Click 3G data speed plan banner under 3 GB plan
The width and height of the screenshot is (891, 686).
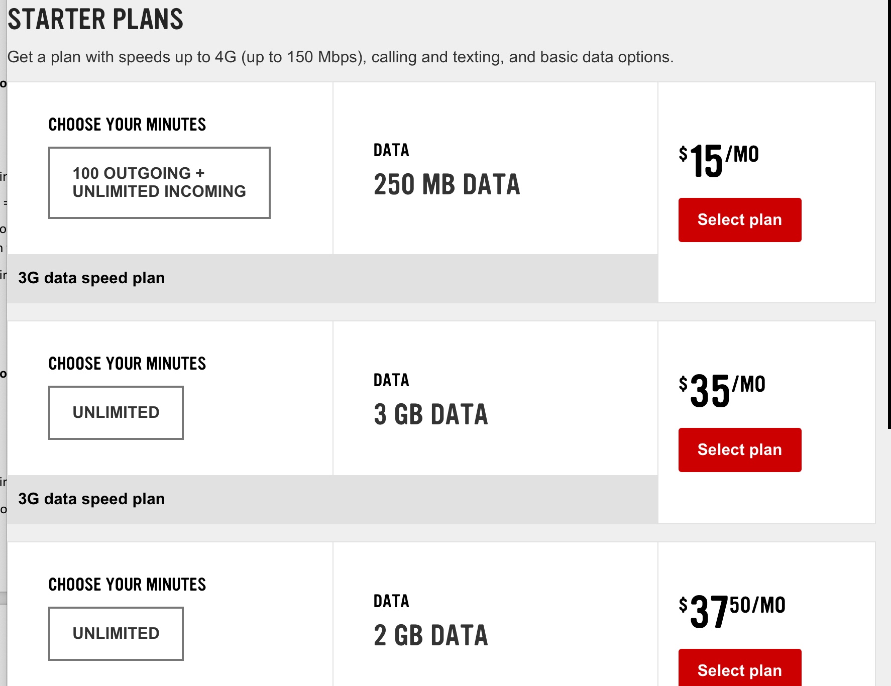[x=91, y=499]
